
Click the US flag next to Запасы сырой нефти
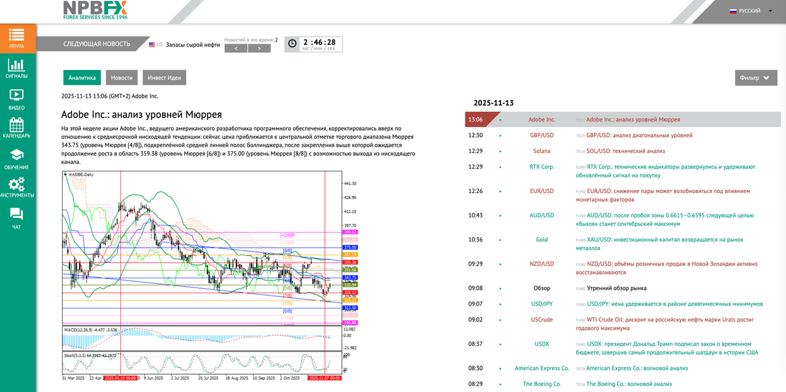point(152,45)
